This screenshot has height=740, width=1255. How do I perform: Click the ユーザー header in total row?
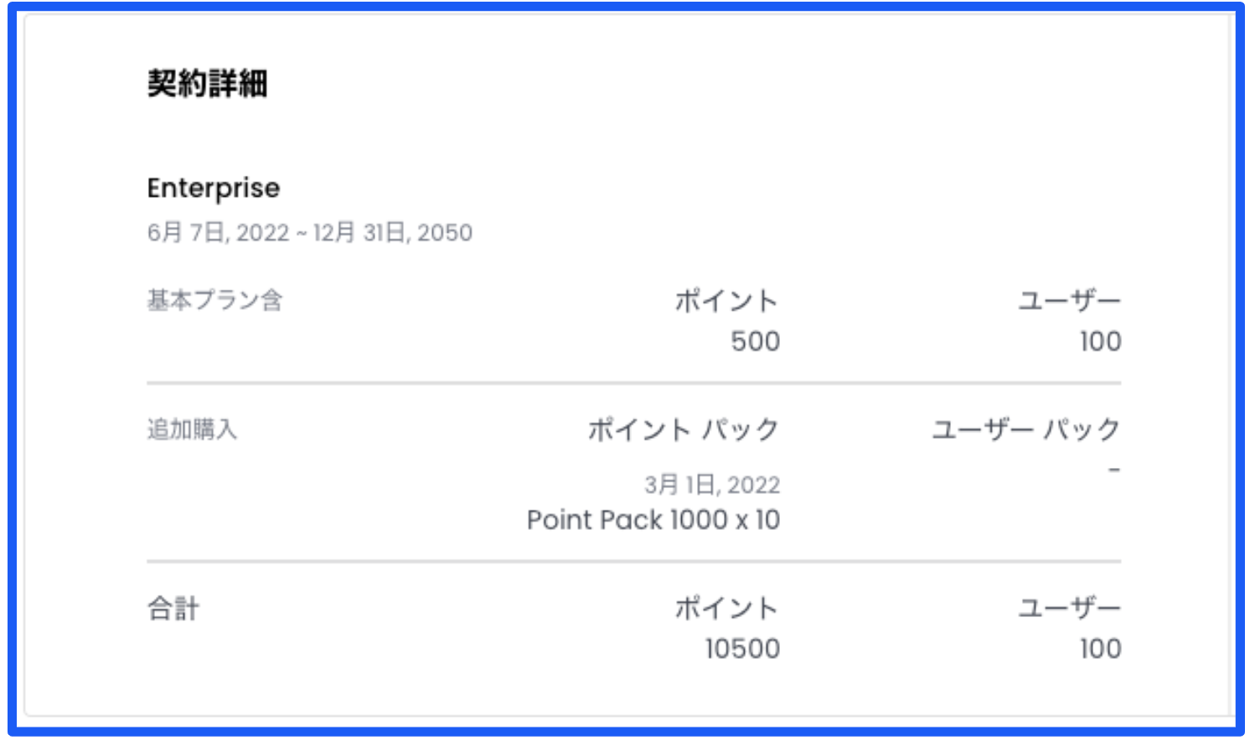click(1069, 608)
